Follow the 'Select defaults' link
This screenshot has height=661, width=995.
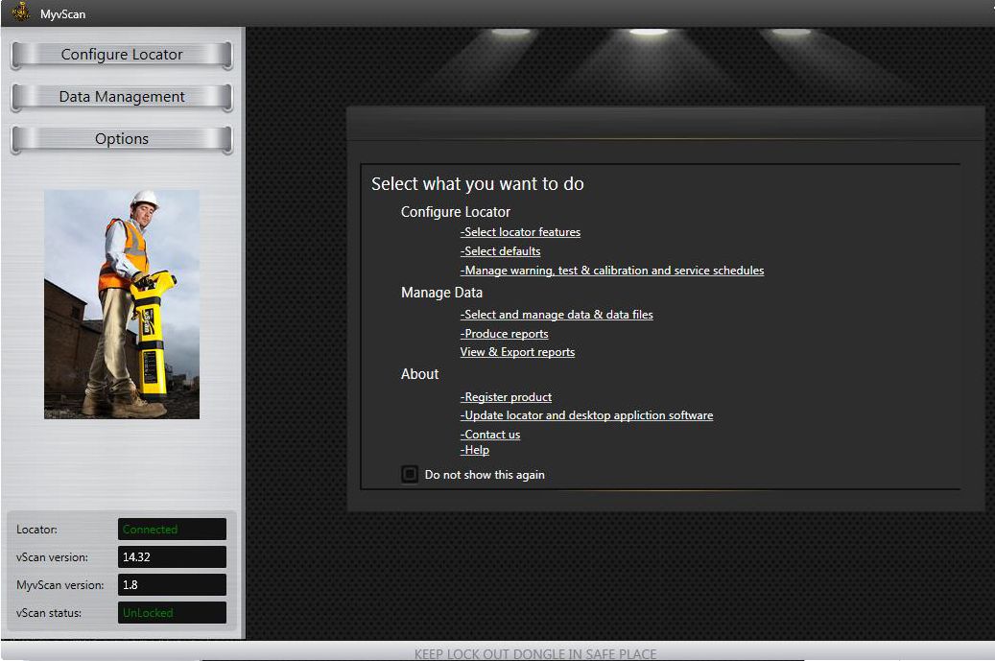[x=500, y=251]
